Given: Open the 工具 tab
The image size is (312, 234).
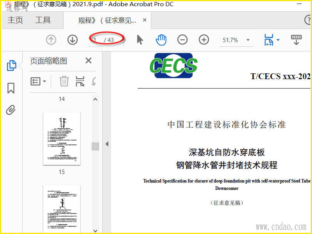Looking at the screenshot, I should point(43,20).
